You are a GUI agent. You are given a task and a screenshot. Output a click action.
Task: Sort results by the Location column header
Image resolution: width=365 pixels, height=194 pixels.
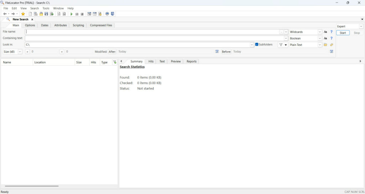coord(54,62)
